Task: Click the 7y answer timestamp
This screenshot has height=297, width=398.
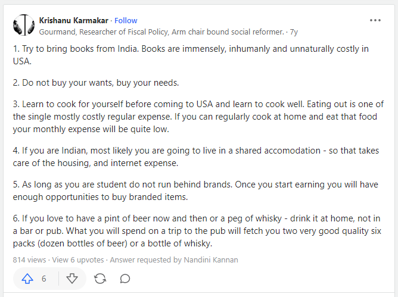Action: point(294,32)
